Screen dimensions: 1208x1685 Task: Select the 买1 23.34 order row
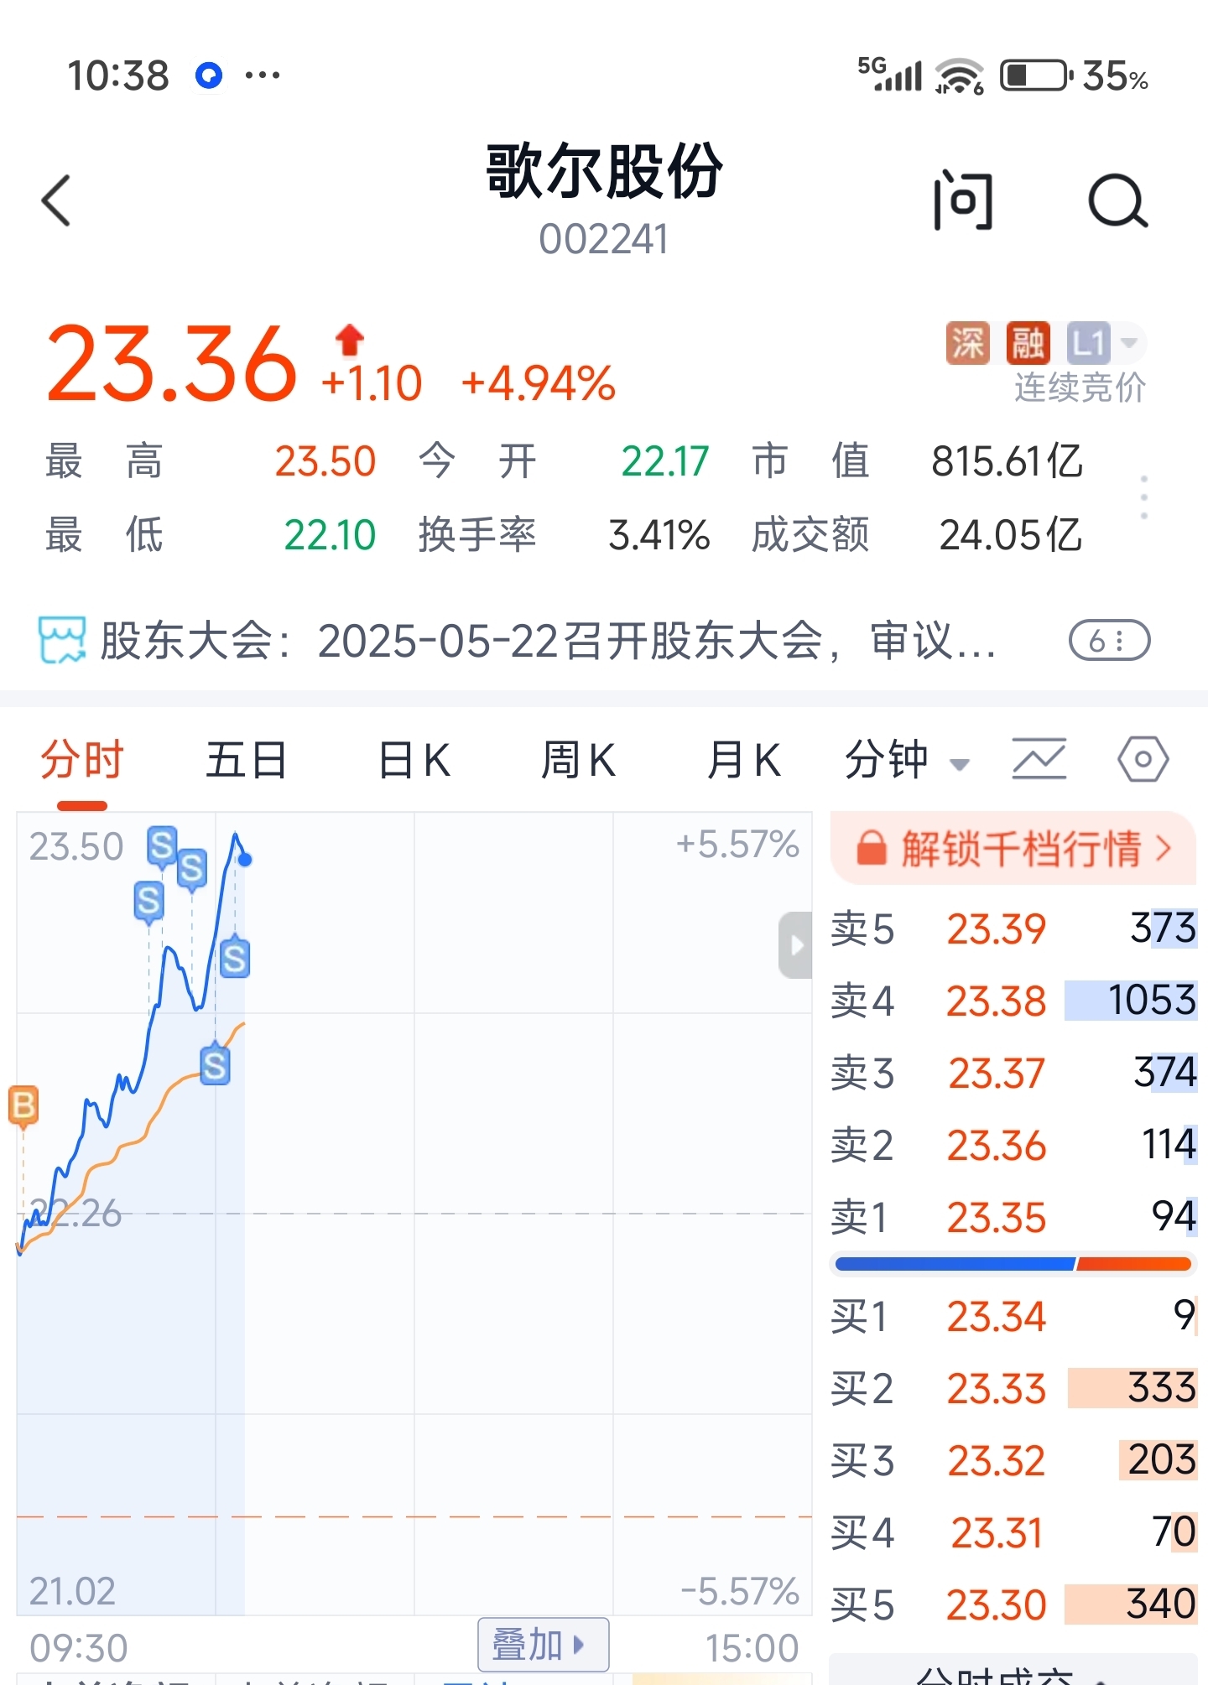pos(1013,1316)
